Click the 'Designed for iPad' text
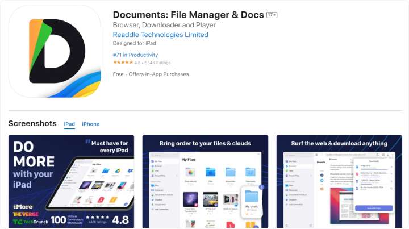The image size is (409, 229). 134,43
